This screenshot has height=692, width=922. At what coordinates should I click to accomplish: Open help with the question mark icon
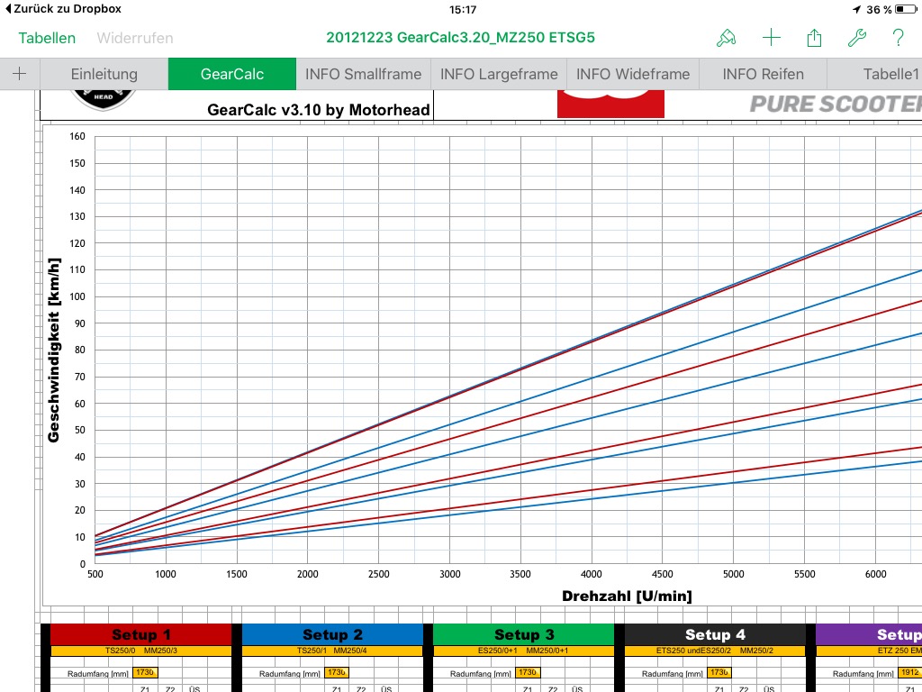pyautogui.click(x=898, y=38)
